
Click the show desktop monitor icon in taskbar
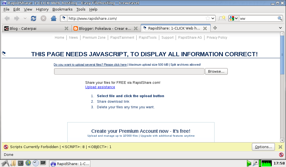[43, 163]
